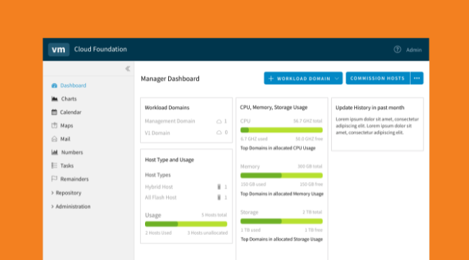Image resolution: width=469 pixels, height=260 pixels.
Task: Open Charts from sidebar
Action: tap(69, 98)
